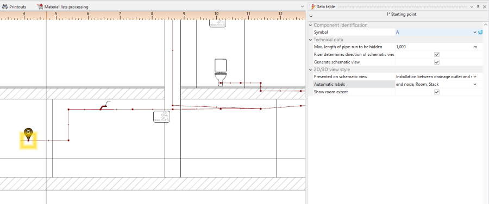Collapse the Component identification section
The height and width of the screenshot is (204, 489).
311,25
